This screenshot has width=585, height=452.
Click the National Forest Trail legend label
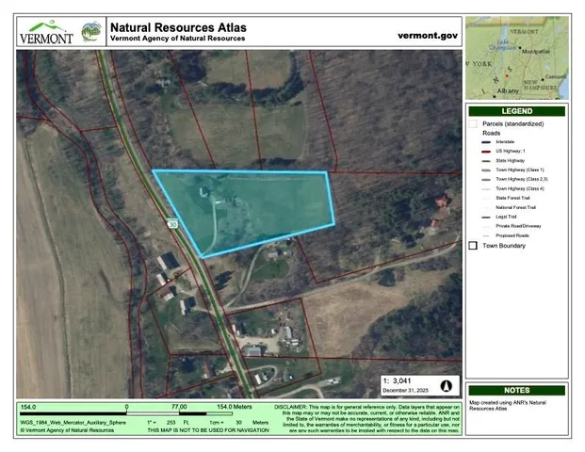(515, 207)
